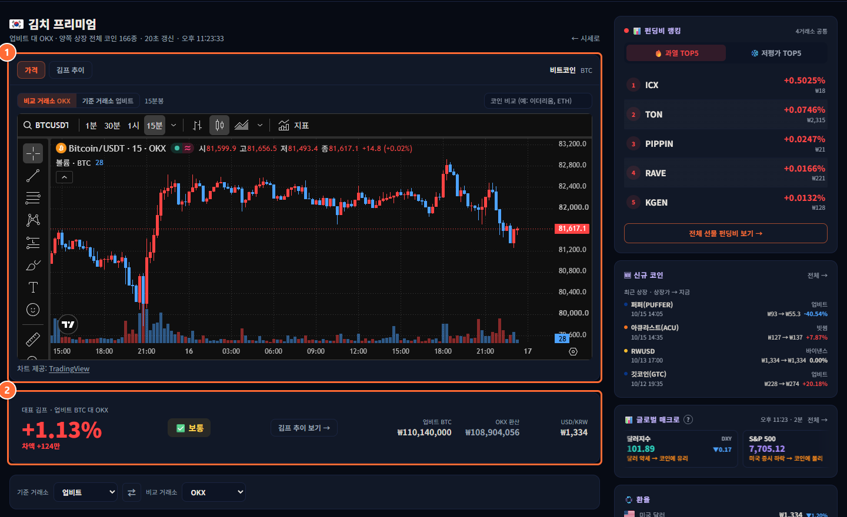Expand the timeframe dropdown arrow
The image size is (847, 517).
coord(174,125)
